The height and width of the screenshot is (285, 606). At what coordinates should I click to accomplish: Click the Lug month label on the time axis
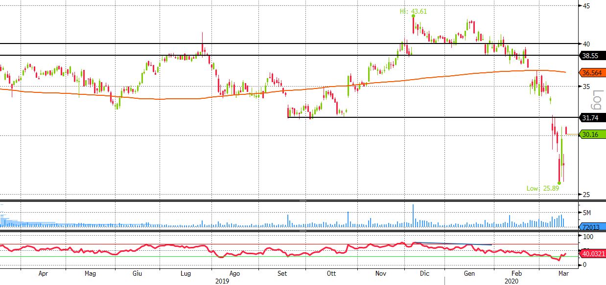tap(186, 275)
